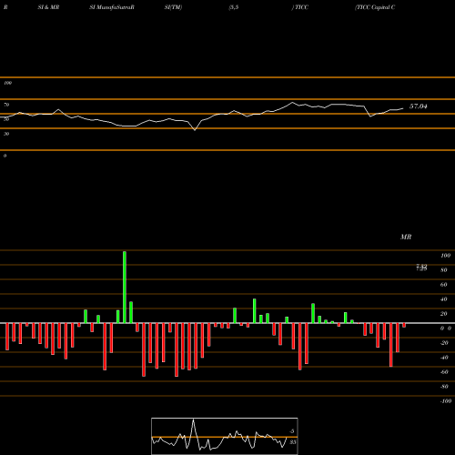Click the '-5' value in mini chart
455x455 pixels.
pyautogui.click(x=292, y=431)
